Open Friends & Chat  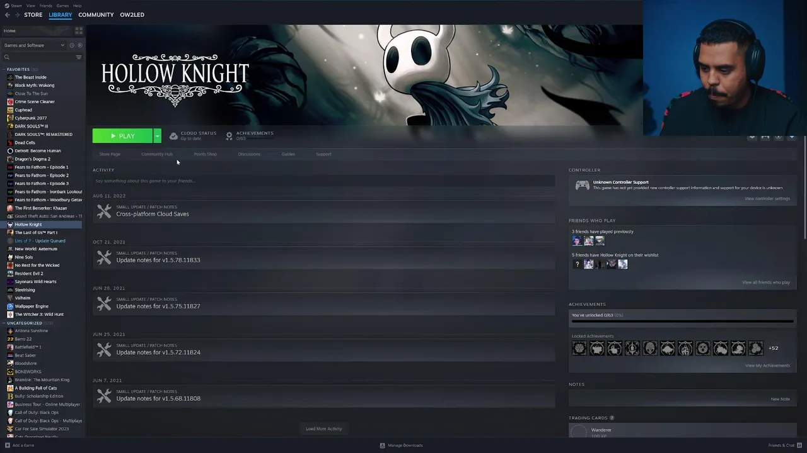786,445
